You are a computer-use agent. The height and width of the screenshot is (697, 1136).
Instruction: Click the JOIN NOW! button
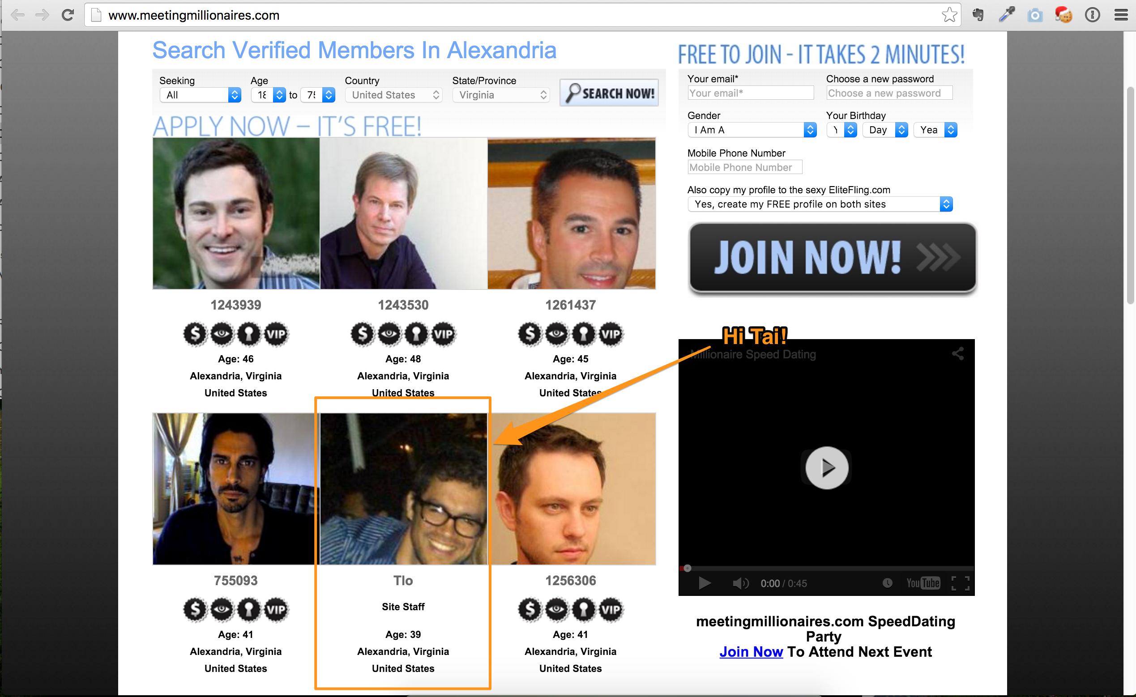(833, 257)
